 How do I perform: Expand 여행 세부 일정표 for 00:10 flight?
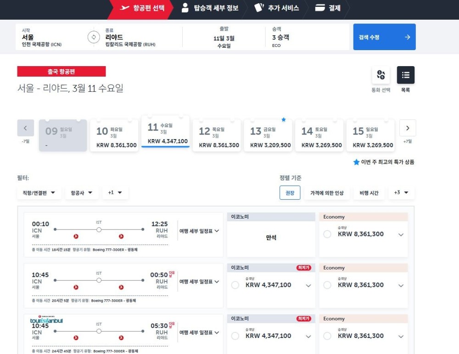coord(199,231)
